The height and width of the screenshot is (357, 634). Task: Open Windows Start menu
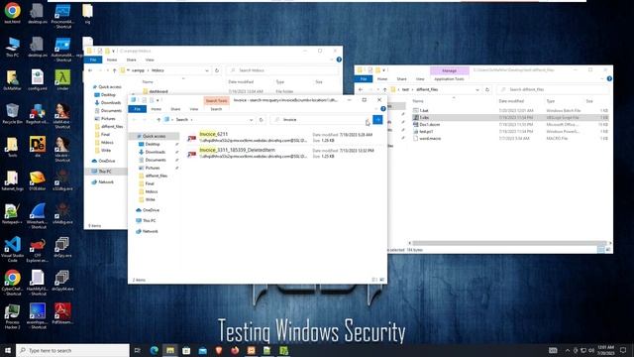(7, 350)
